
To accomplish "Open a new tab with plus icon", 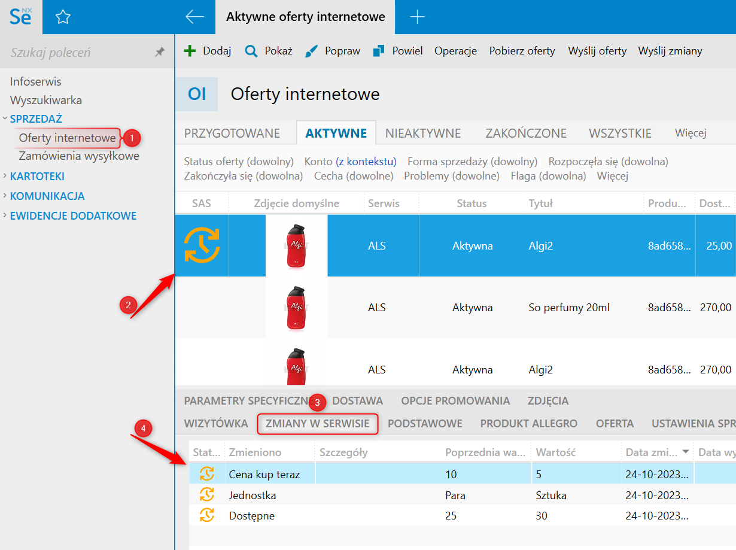I will pos(417,17).
